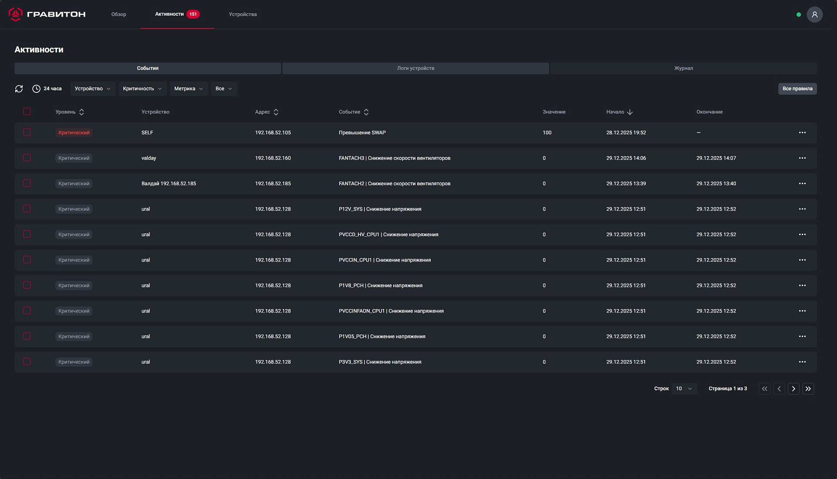The height and width of the screenshot is (479, 837).
Task: Select checkbox for FANTACH3 valday row
Action: tap(27, 158)
